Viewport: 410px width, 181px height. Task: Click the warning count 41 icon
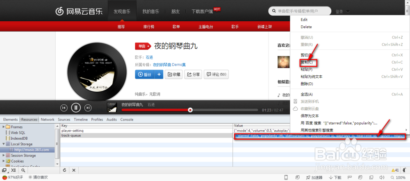tap(395, 170)
